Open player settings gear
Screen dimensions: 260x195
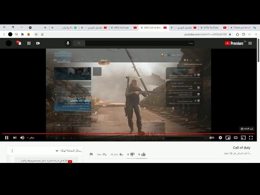point(220,138)
